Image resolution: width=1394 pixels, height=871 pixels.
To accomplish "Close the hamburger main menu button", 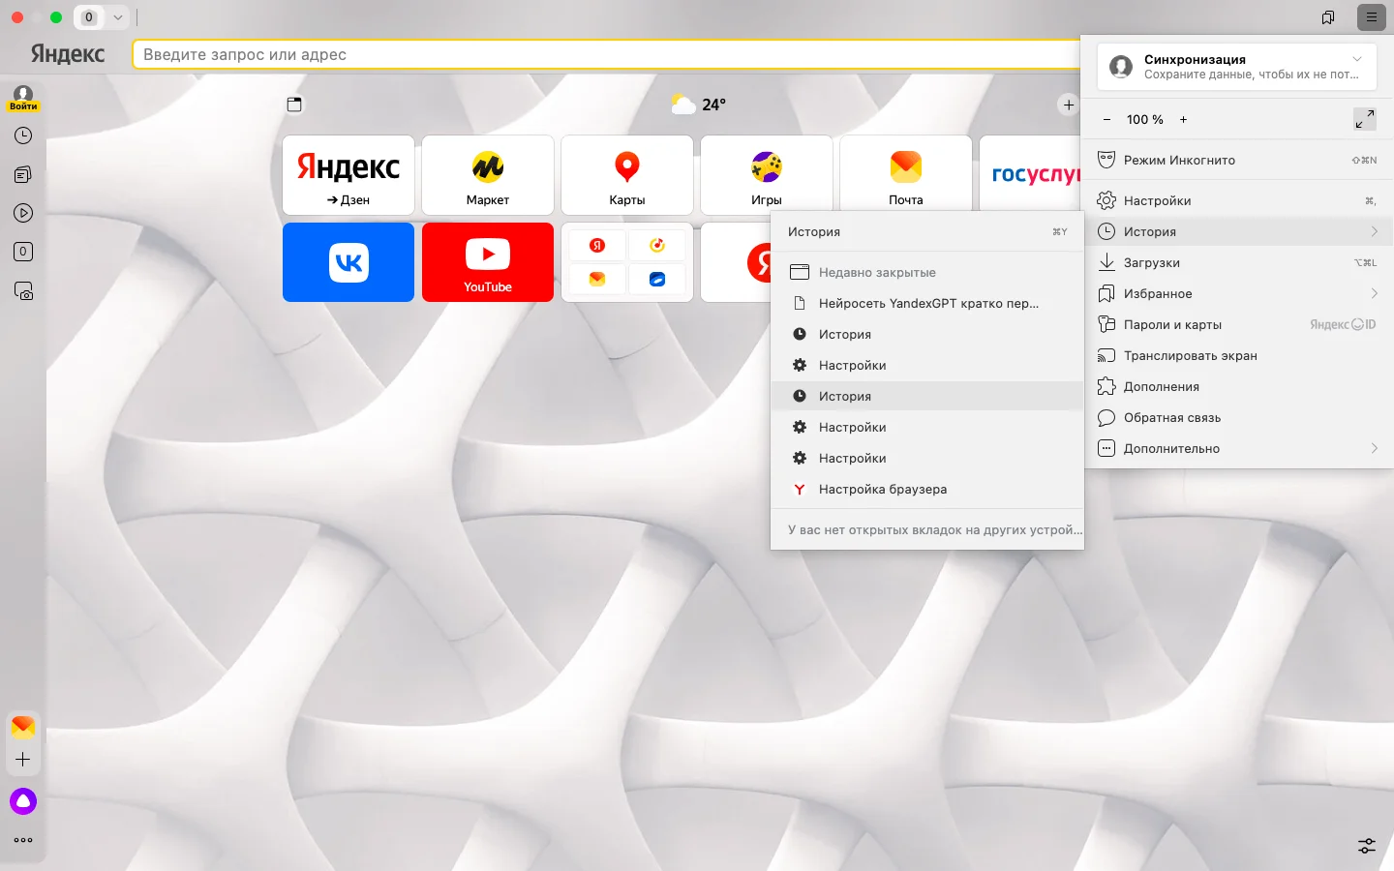I will click(x=1372, y=17).
